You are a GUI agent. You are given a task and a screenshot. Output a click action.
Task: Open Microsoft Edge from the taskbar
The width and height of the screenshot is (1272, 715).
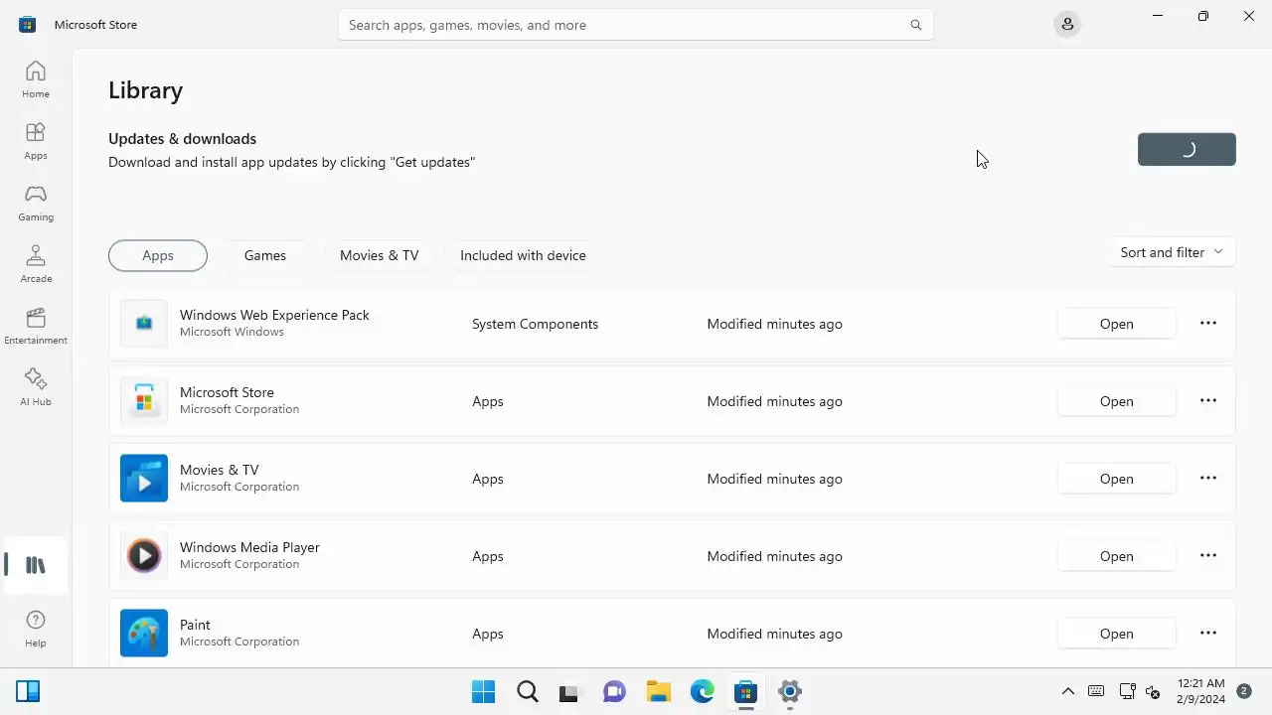coord(703,691)
